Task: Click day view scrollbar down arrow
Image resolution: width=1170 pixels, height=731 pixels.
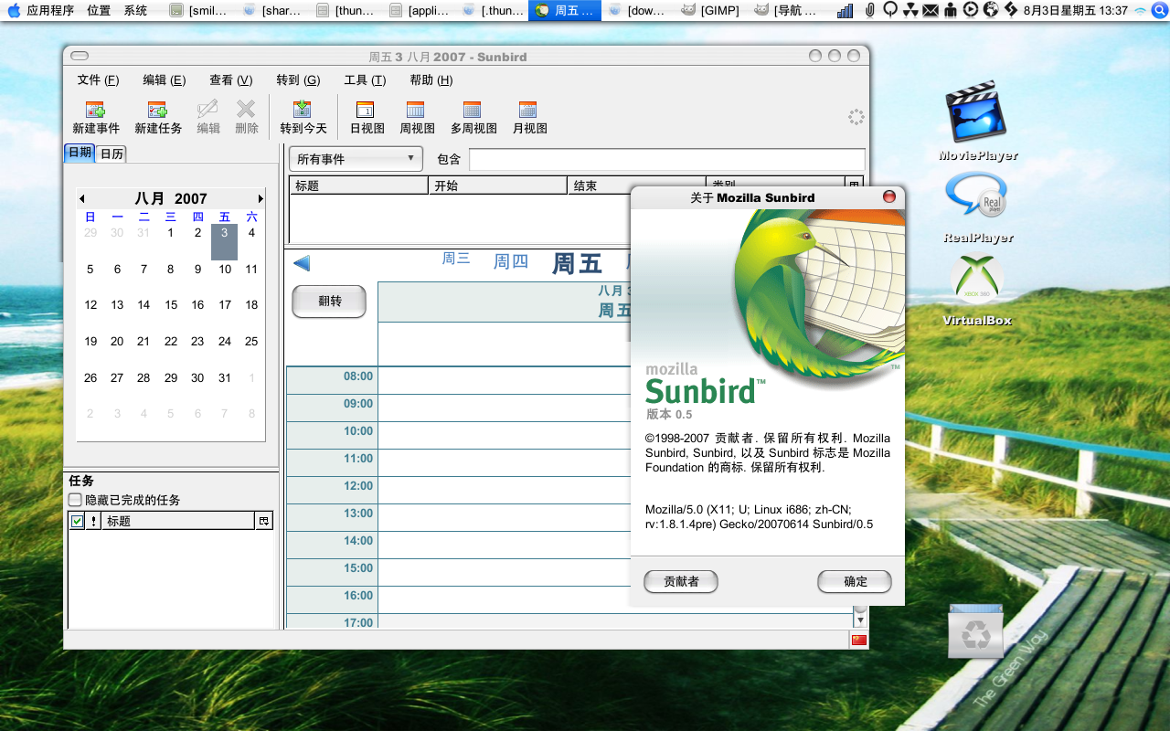Action: pyautogui.click(x=860, y=620)
